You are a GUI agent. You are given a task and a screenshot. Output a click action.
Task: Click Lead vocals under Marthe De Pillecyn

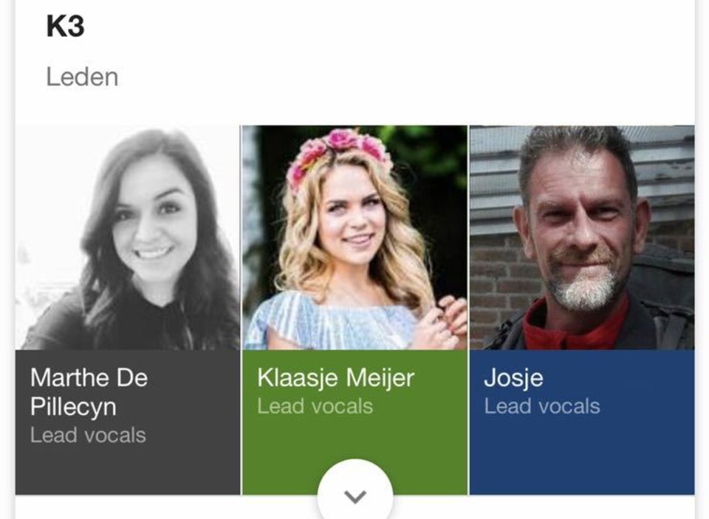tap(88, 436)
